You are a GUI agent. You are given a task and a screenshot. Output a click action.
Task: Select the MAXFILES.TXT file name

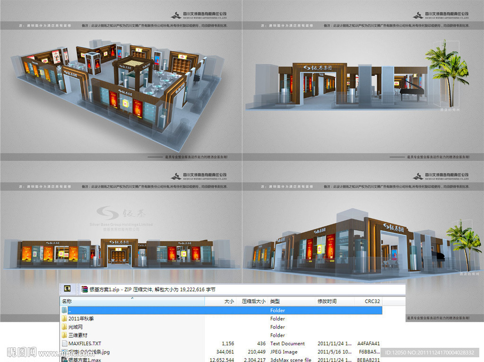85,344
